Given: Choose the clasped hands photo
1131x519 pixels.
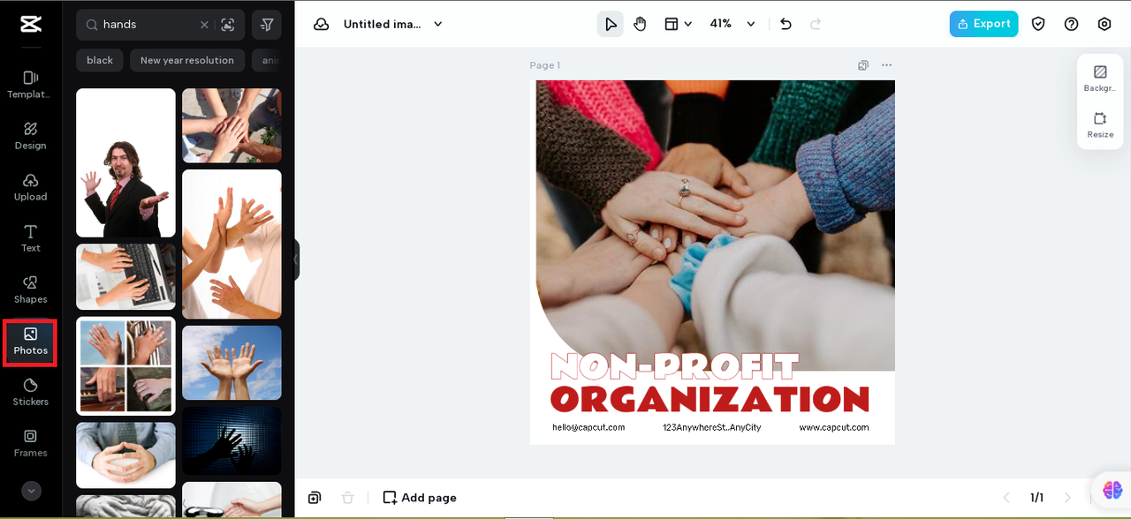Looking at the screenshot, I should (125, 455).
